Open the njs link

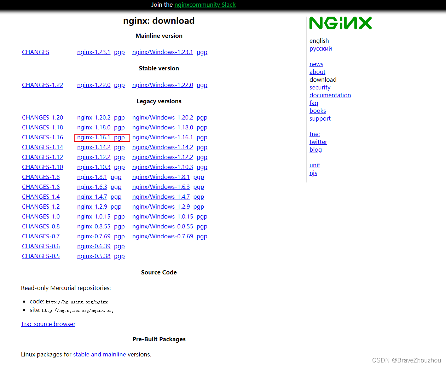pyautogui.click(x=313, y=173)
